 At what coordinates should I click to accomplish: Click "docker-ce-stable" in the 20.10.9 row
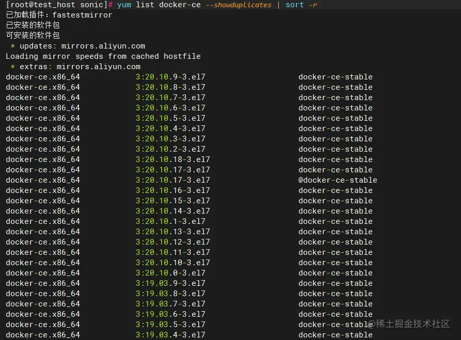pyautogui.click(x=336, y=77)
